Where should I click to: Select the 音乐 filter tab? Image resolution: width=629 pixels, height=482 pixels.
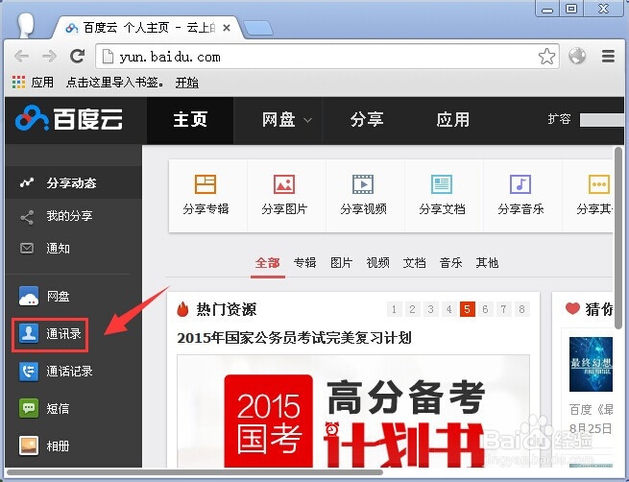pos(451,263)
